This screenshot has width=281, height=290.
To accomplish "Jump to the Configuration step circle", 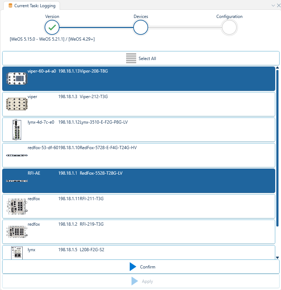I will (x=229, y=27).
